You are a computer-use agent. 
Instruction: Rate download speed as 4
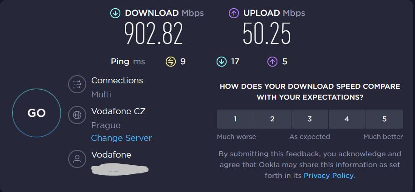tap(347, 119)
